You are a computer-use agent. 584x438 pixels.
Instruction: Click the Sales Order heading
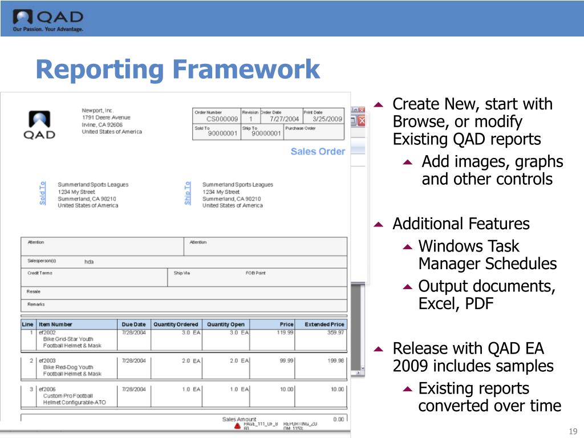click(318, 151)
